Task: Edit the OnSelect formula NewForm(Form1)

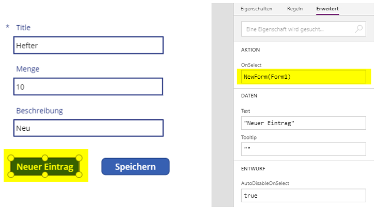Action: (x=303, y=77)
